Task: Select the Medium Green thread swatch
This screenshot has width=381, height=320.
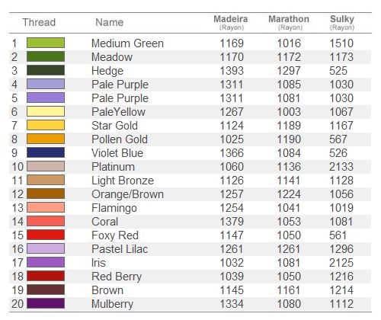Action: (46, 43)
